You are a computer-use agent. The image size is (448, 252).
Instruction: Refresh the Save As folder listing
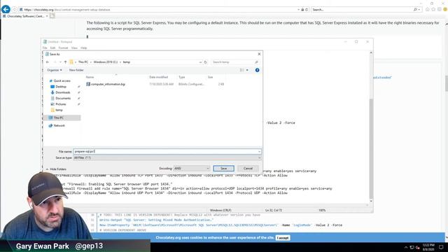coord(205,62)
